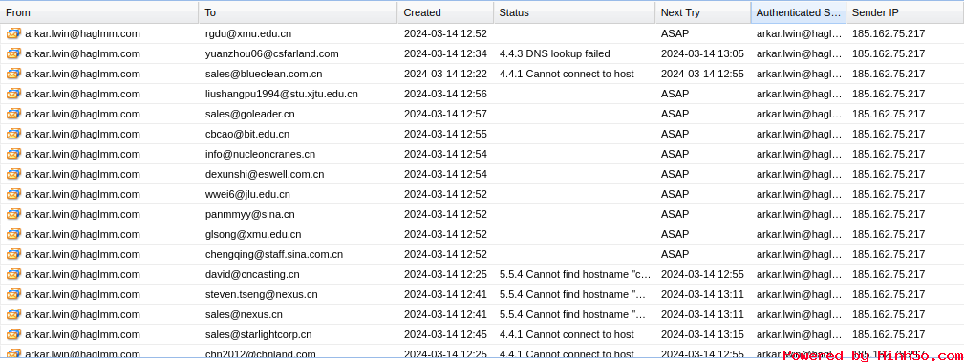Viewport: 964px width, 362px height.
Task: Select the panmmyy@sina.cn message row
Action: (482, 214)
